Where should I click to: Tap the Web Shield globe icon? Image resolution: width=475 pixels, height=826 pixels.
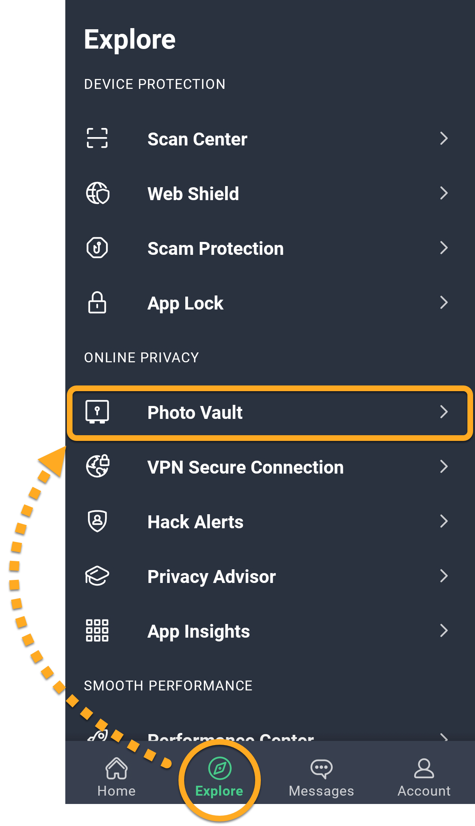coord(98,193)
